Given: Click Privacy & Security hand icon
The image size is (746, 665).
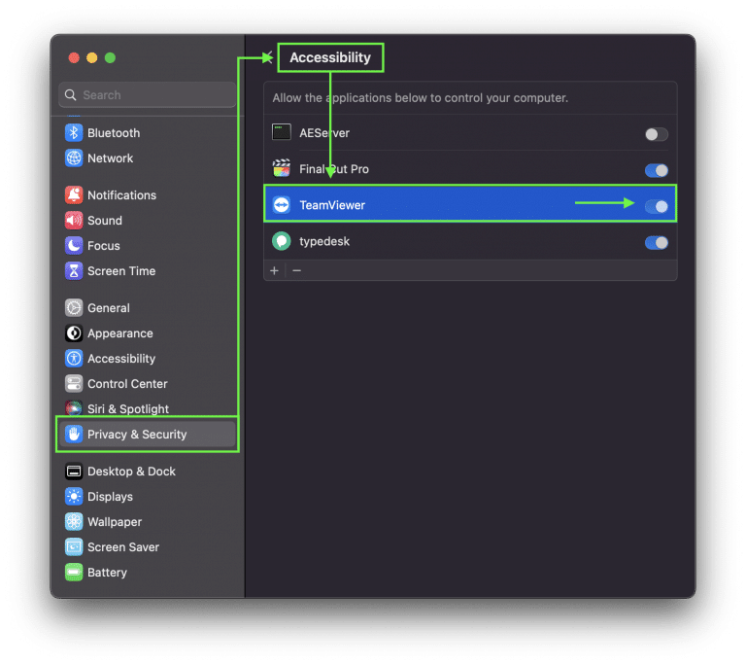Looking at the screenshot, I should tap(74, 434).
